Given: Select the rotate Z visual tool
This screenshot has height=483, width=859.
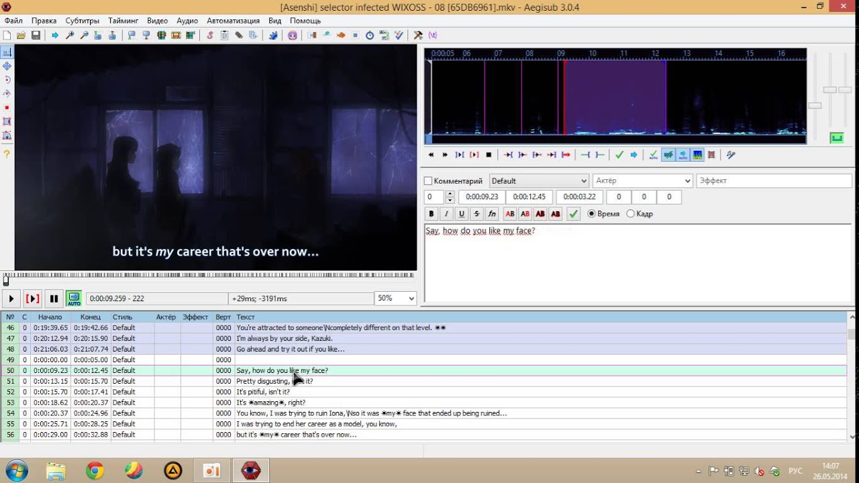Looking at the screenshot, I should pos(7,80).
